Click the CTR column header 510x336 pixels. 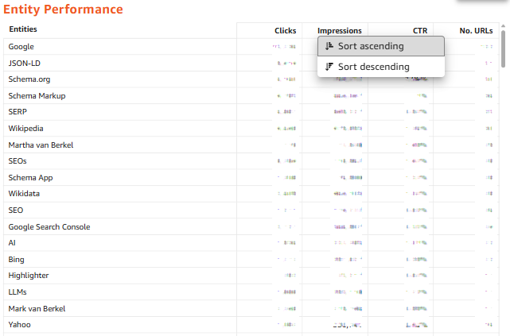[420, 30]
